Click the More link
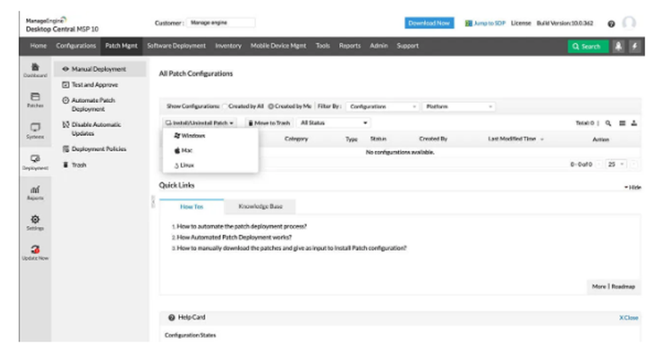 coord(598,286)
